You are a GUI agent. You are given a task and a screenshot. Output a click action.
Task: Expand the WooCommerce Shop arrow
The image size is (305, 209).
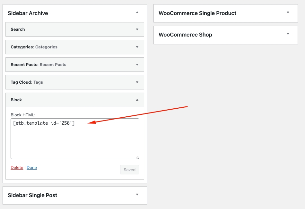coord(288,34)
